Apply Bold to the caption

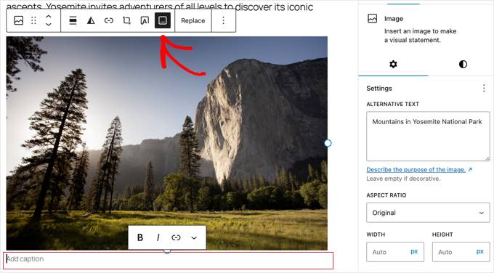pos(140,237)
